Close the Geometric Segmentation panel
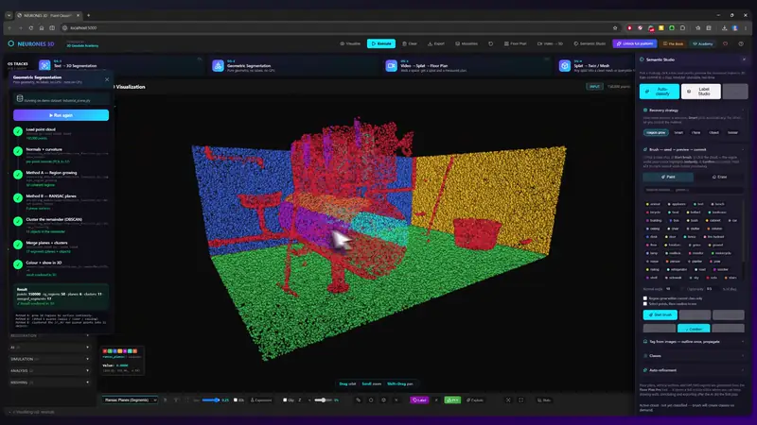 107,79
